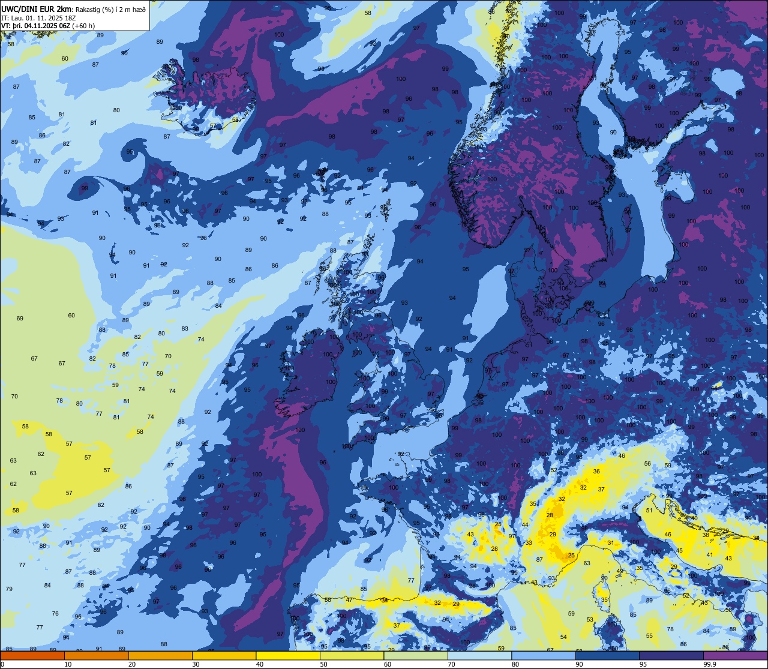The height and width of the screenshot is (669, 768).
Task: Click the "79" humidity value on the map
Action: click(x=9, y=589)
